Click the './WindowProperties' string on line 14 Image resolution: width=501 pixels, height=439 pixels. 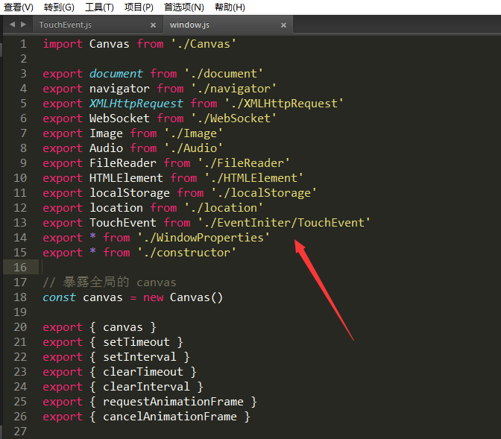(x=204, y=238)
